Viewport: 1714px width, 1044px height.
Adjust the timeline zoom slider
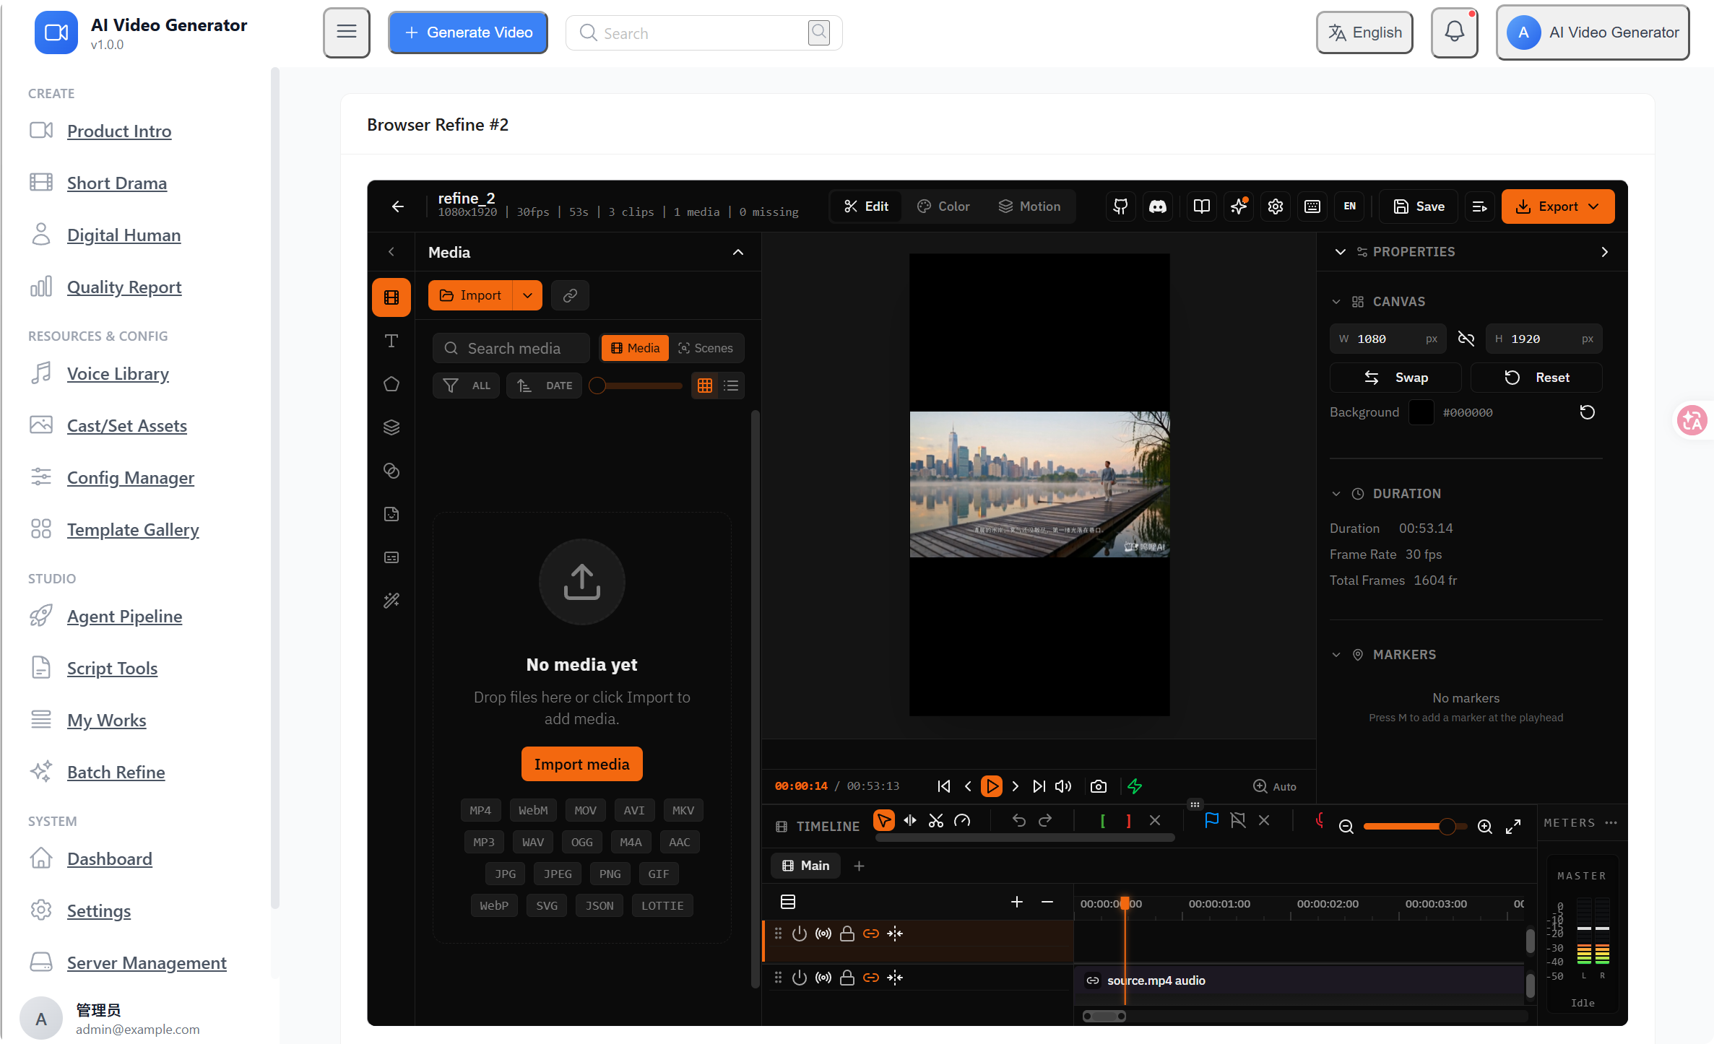(x=1415, y=827)
